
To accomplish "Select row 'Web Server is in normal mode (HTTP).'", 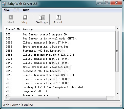I will click(x=60, y=38).
